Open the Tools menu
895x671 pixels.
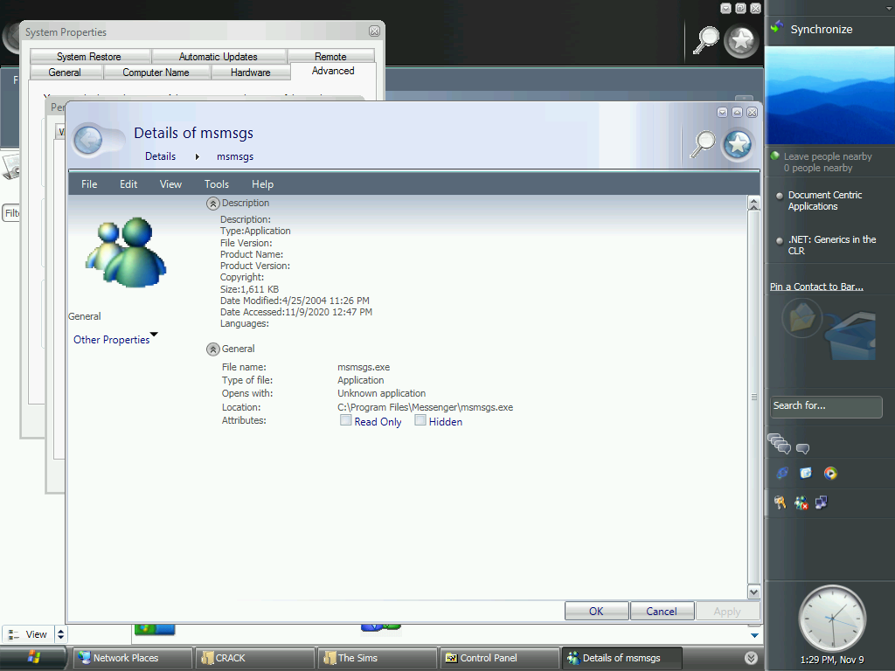tap(216, 184)
